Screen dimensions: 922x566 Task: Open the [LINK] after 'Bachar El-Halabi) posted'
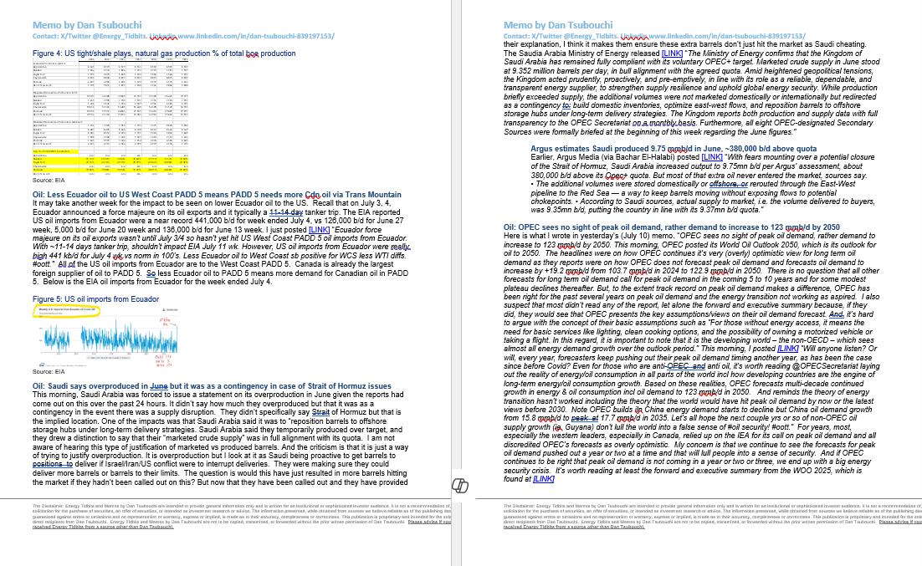712,157
